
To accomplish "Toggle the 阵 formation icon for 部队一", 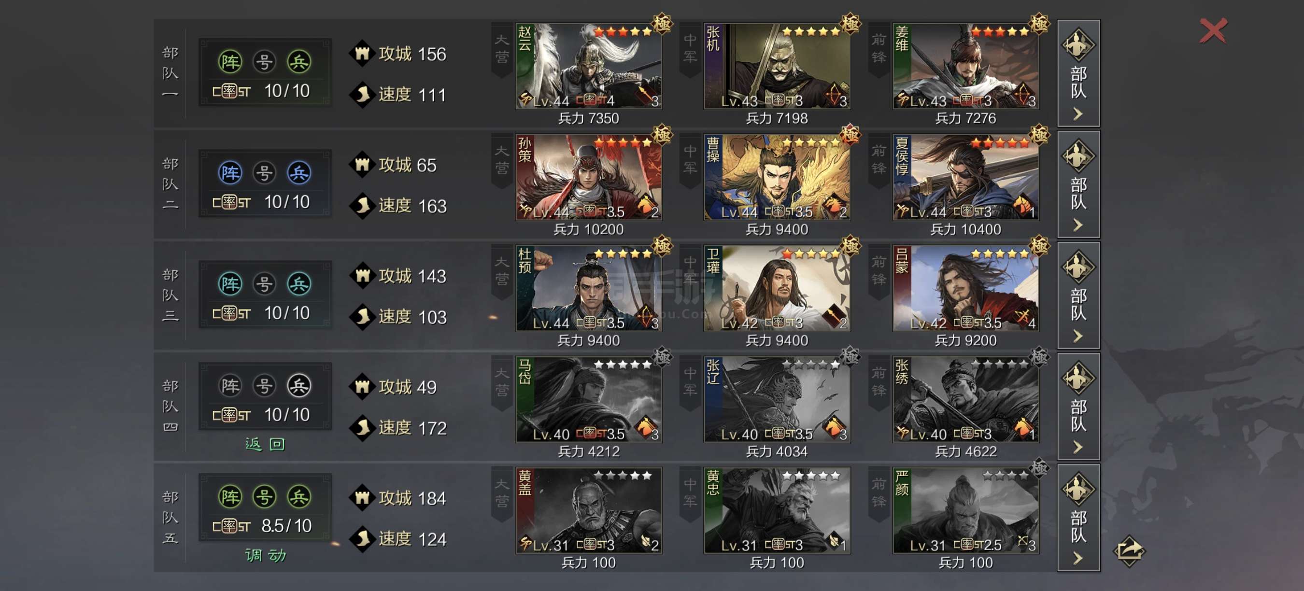I will 230,62.
